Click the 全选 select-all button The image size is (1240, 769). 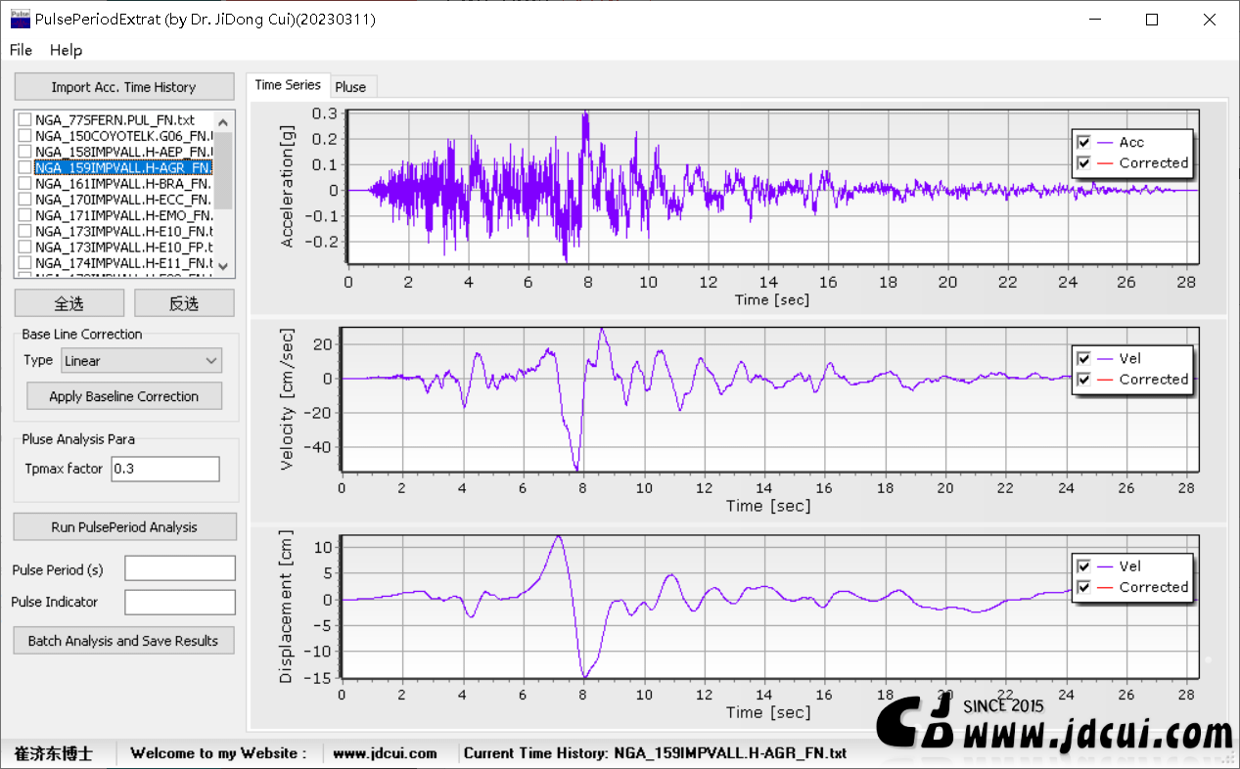[69, 303]
